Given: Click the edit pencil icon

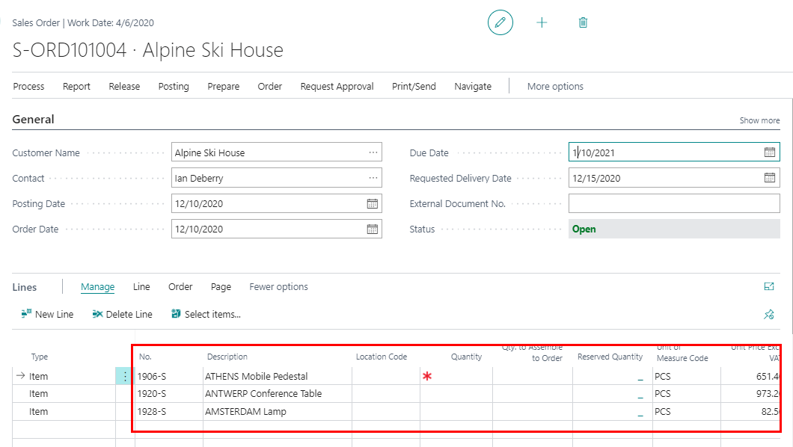Looking at the screenshot, I should click(500, 22).
